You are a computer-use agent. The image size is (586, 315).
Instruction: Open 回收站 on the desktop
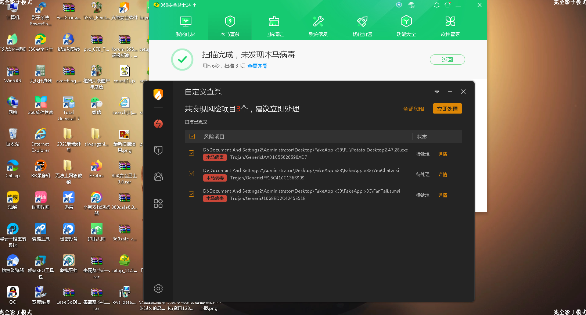pos(13,137)
